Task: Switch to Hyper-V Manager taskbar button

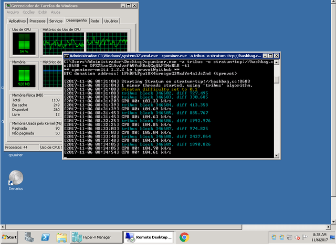Action: pyautogui.click(x=96, y=237)
